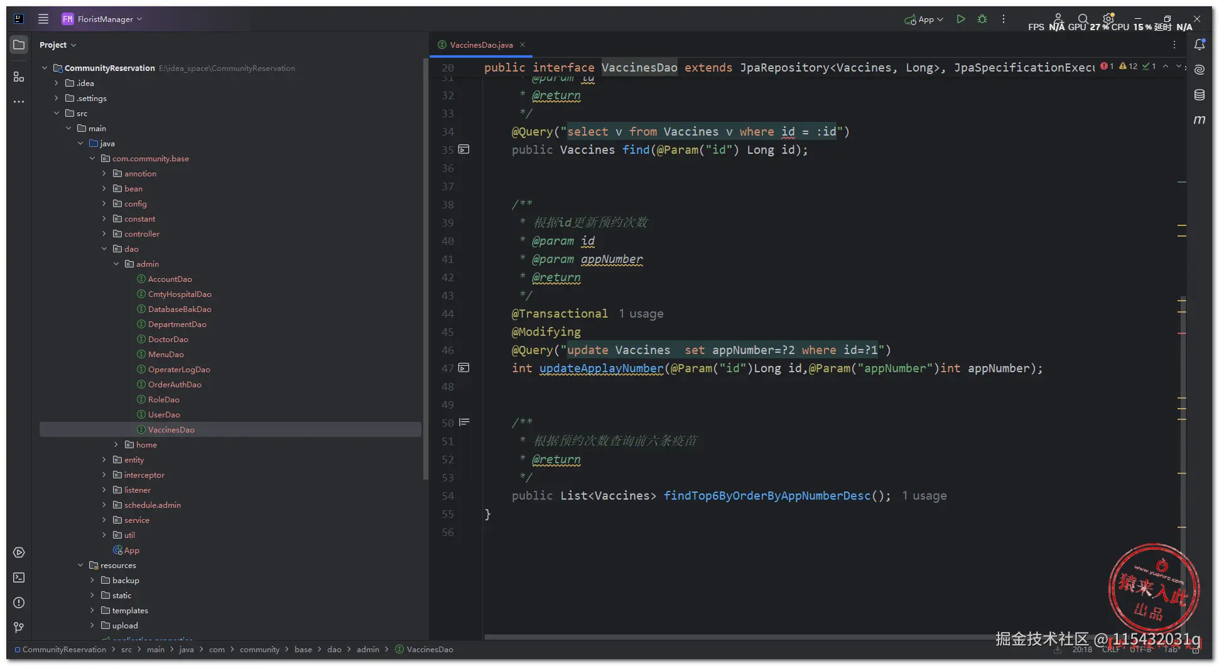Viewport: 1219px width, 666px height.
Task: Open DoctorDao from the project tree
Action: click(168, 339)
